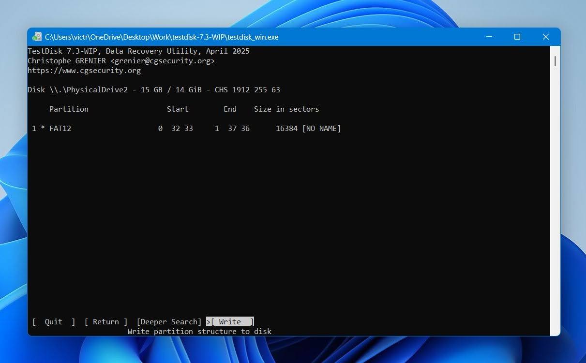The width and height of the screenshot is (586, 363).
Task: Click the Disk PhysicalDrive2 info line
Action: tap(154, 90)
